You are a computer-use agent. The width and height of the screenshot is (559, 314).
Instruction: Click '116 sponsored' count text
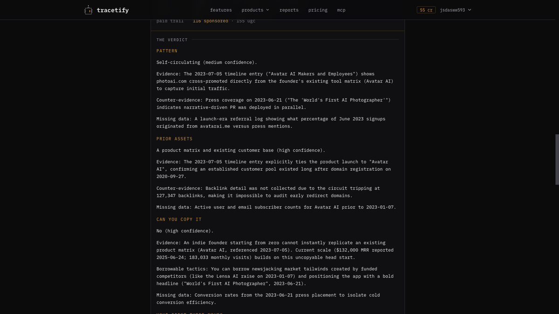pos(211,21)
